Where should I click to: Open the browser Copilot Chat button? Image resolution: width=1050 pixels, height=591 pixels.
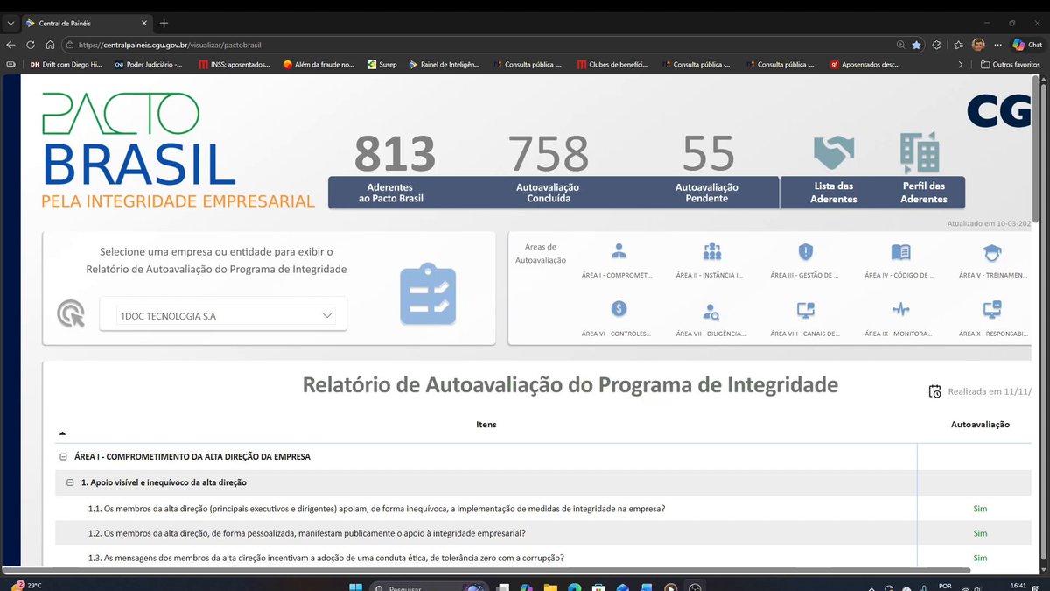click(1026, 45)
